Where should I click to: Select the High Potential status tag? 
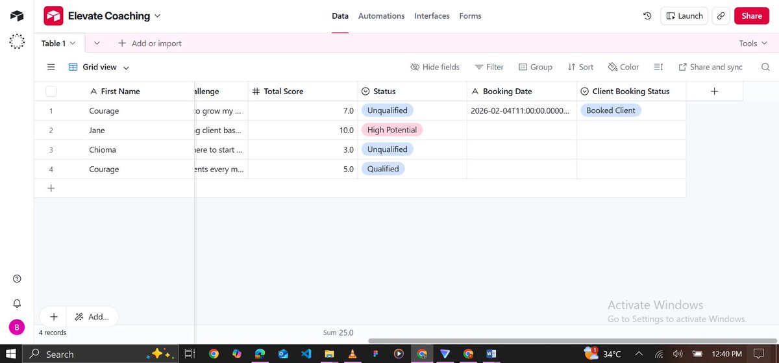392,130
